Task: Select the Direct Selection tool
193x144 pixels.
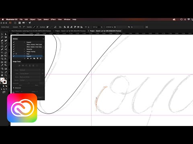Action: pos(6,34)
